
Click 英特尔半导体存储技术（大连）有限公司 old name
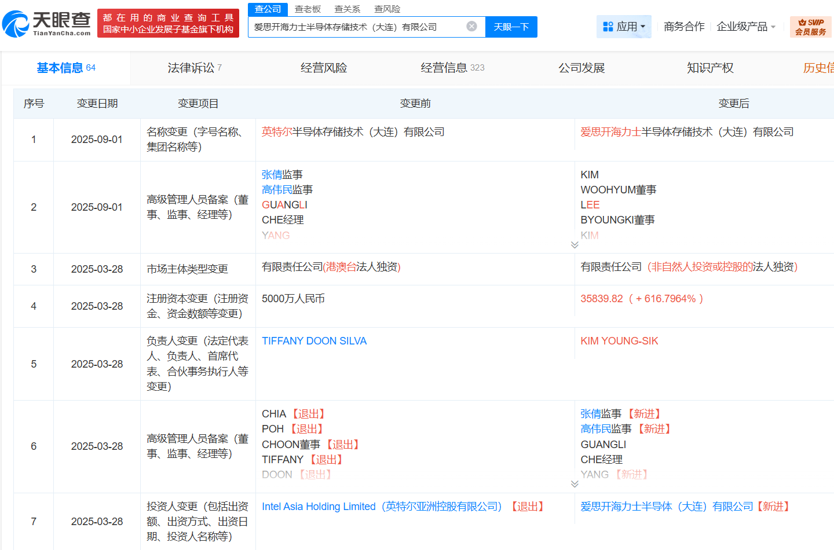click(x=353, y=132)
